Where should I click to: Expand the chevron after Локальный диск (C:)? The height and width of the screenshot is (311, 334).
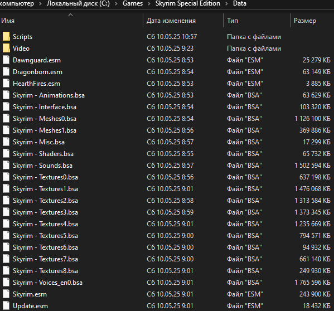click(116, 3)
